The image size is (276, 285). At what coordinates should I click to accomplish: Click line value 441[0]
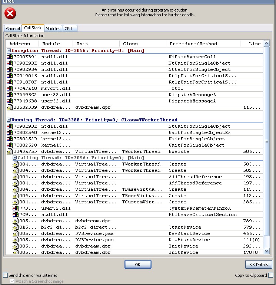(252, 240)
